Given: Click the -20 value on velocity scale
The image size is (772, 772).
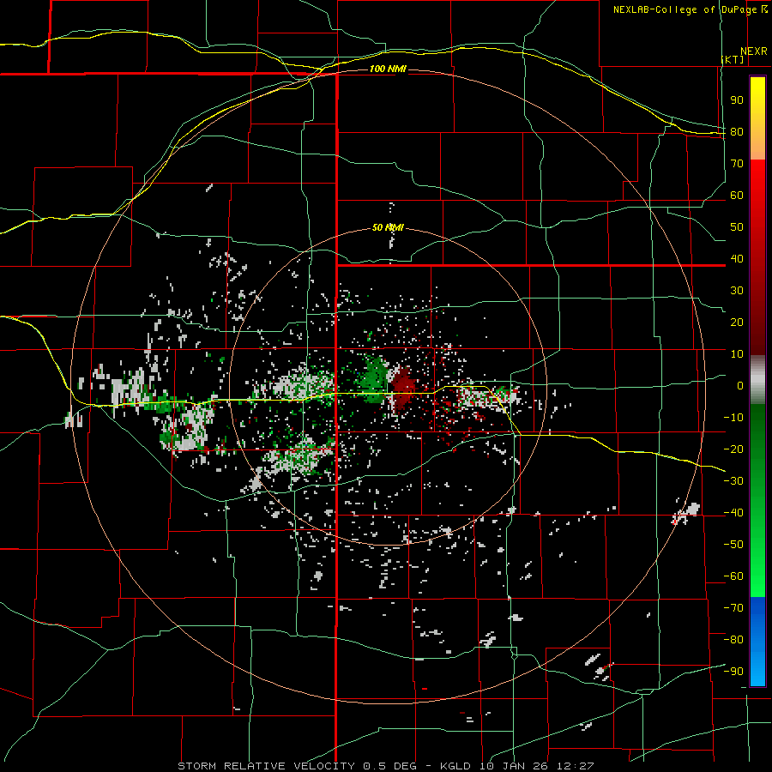Looking at the screenshot, I should tap(733, 449).
